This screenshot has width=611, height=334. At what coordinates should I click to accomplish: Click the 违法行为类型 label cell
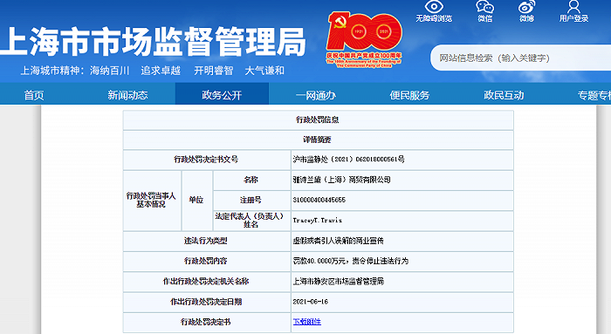coord(207,241)
